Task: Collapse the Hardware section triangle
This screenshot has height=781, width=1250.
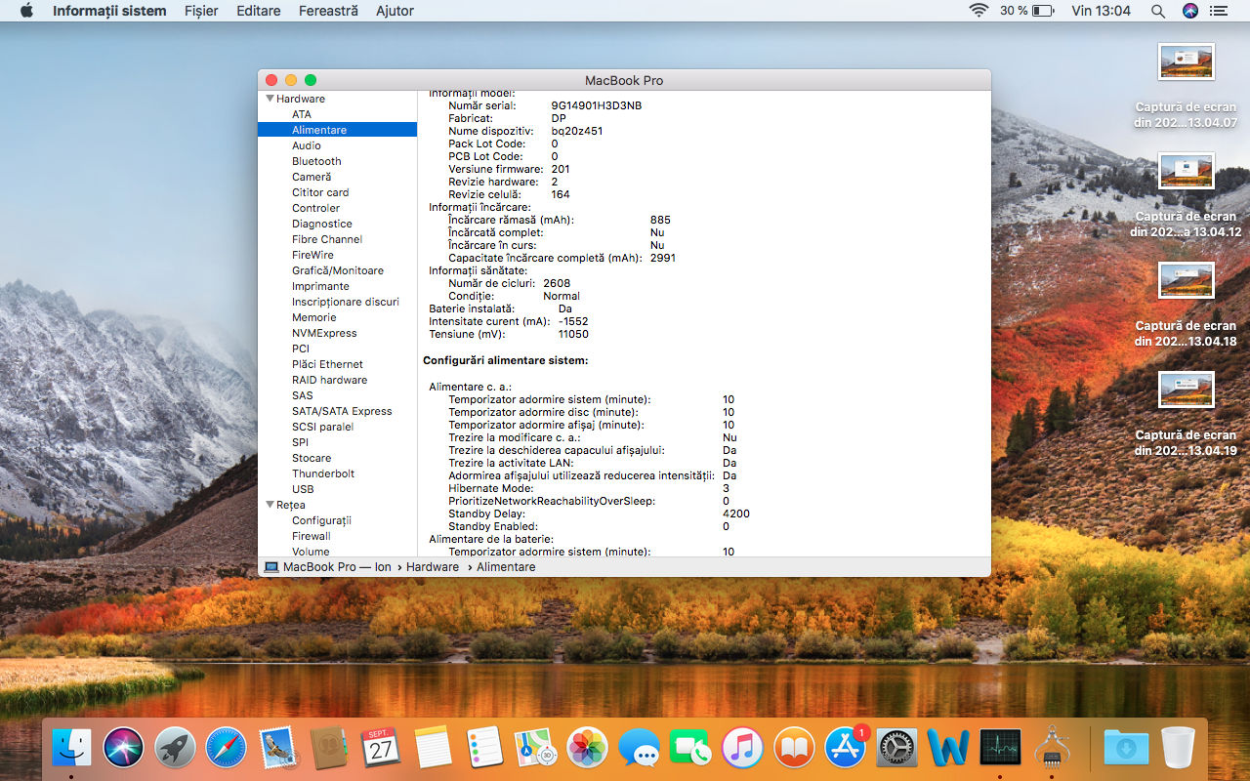Action: click(270, 99)
